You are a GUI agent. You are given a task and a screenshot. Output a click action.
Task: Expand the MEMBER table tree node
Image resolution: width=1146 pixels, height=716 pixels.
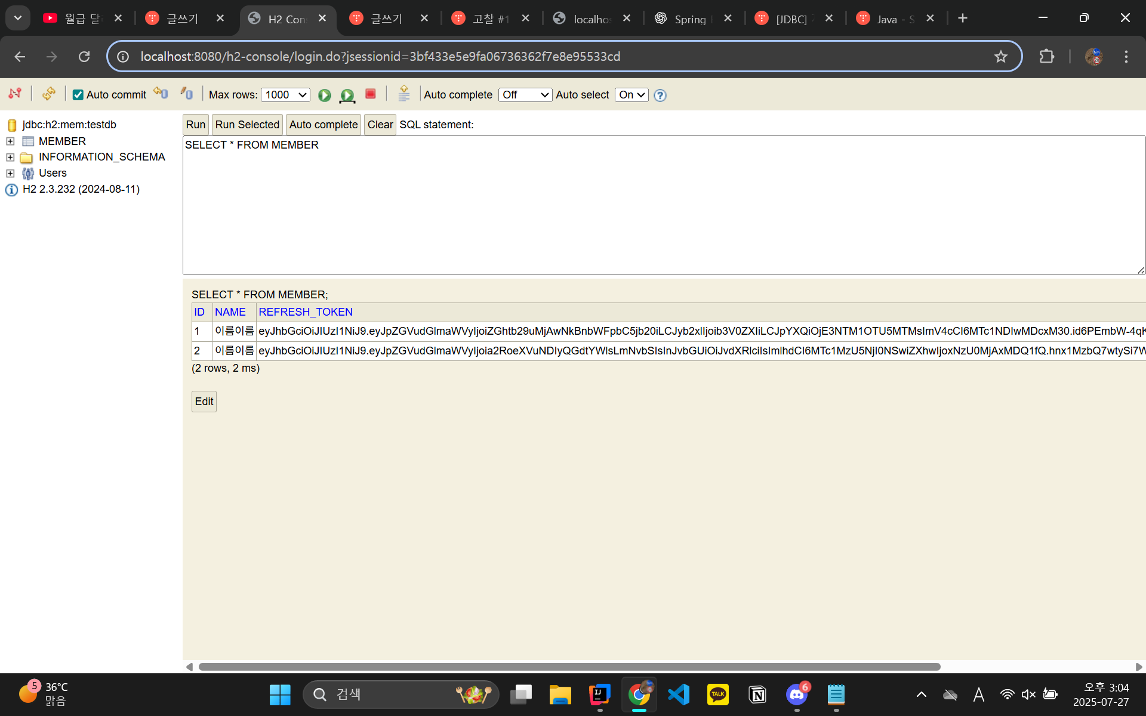10,141
